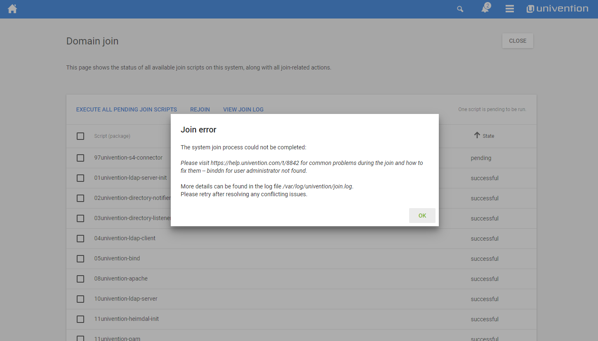Select the 04univention-ldap-client script name
The height and width of the screenshot is (341, 598).
(125, 238)
